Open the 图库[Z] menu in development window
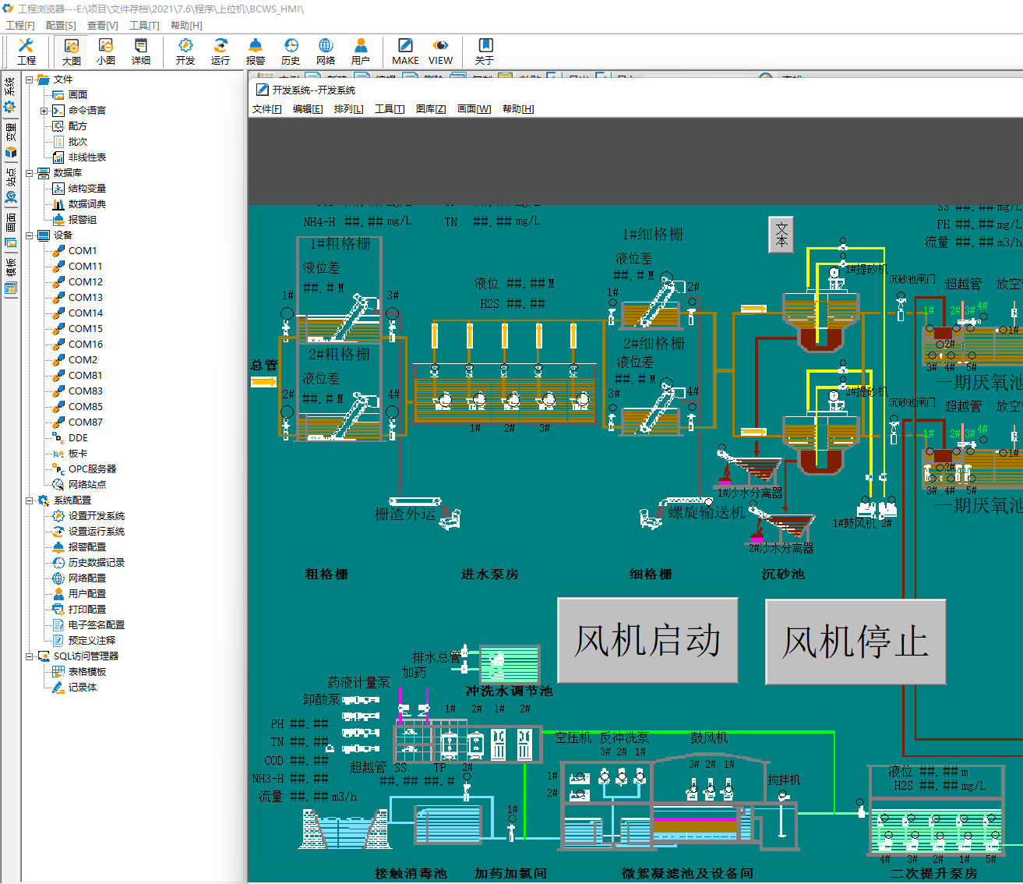This screenshot has width=1023, height=884. 431,109
